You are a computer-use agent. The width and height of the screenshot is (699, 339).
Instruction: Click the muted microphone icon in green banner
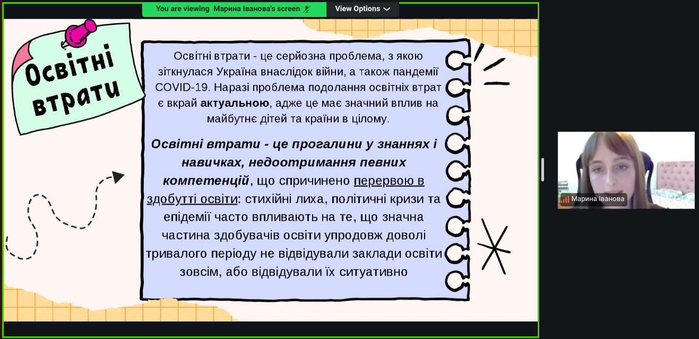coord(306,9)
